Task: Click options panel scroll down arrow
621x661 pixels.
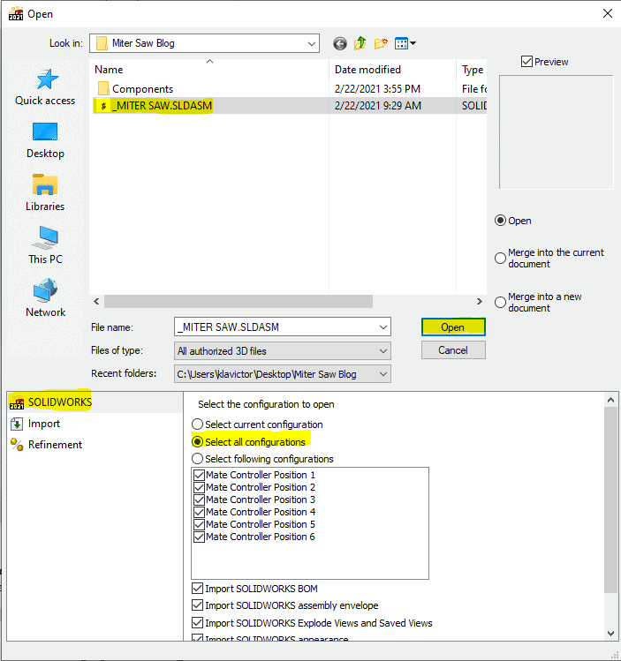Action: click(610, 633)
